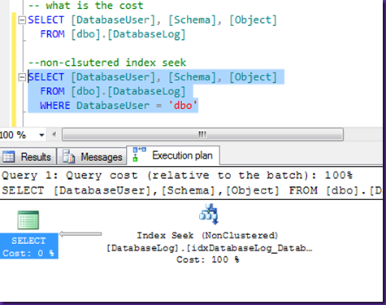Image resolution: width=386 pixels, height=305 pixels.
Task: Click the SELECT operator table icon
Action: [28, 220]
